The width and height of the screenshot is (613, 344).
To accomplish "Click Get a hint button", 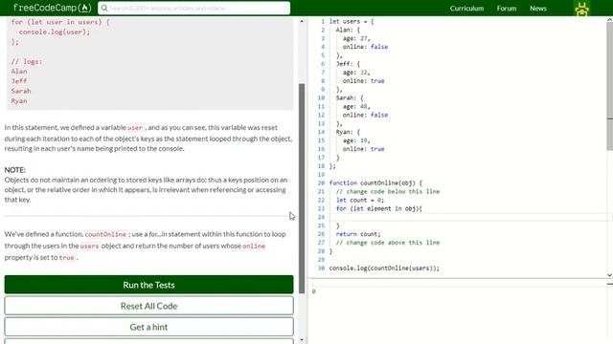I will pos(149,327).
